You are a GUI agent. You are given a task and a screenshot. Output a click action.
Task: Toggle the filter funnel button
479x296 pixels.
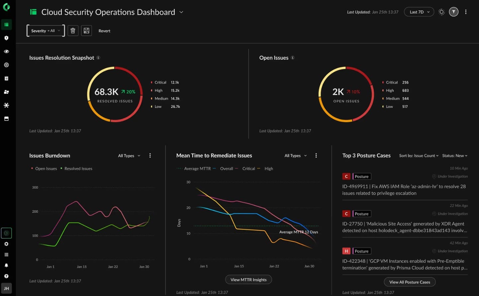click(x=454, y=12)
